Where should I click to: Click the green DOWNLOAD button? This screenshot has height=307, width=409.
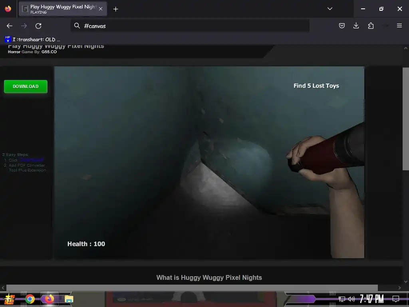click(x=26, y=86)
